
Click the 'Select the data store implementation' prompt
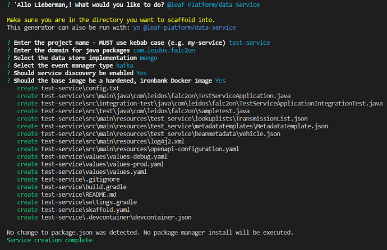(75, 58)
